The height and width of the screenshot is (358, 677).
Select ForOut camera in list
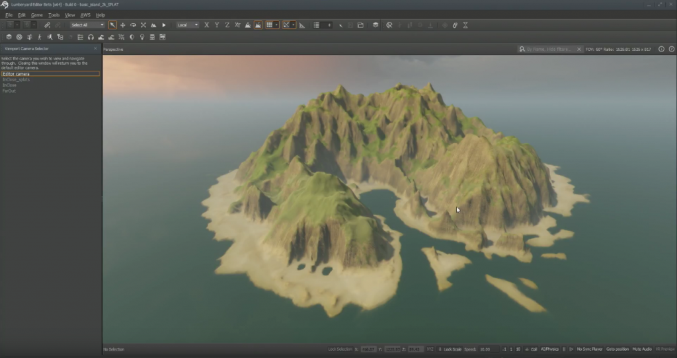[9, 90]
